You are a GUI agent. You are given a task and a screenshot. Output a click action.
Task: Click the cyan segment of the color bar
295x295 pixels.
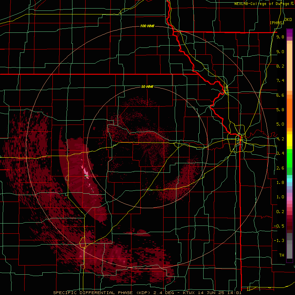(289, 180)
